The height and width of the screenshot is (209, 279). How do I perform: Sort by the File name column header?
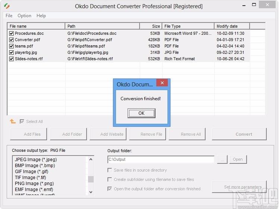tap(36, 26)
